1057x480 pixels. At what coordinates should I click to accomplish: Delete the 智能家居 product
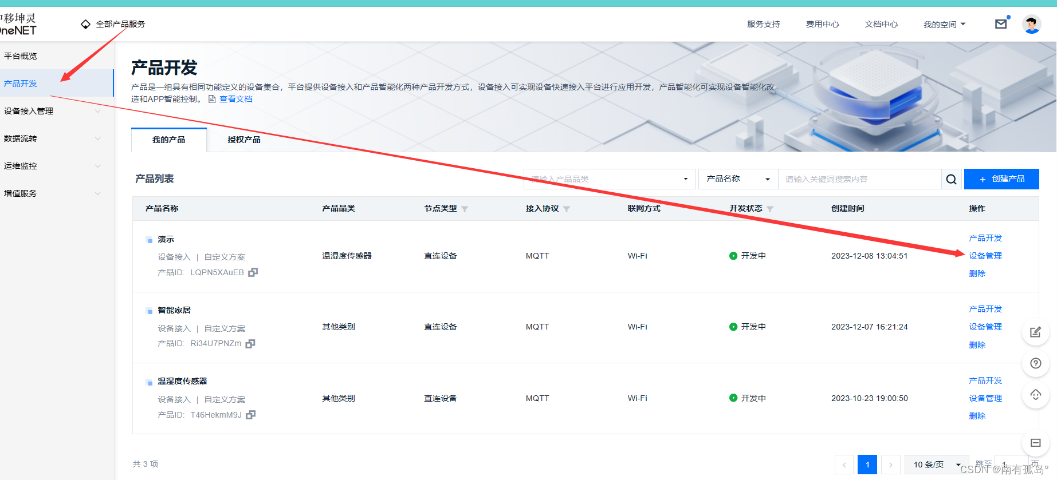coord(977,345)
